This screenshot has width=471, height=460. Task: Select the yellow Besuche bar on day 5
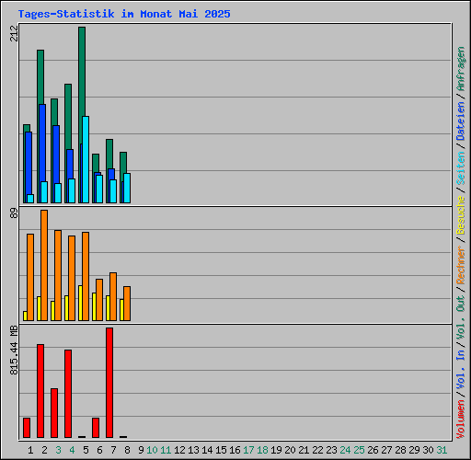[x=80, y=303]
